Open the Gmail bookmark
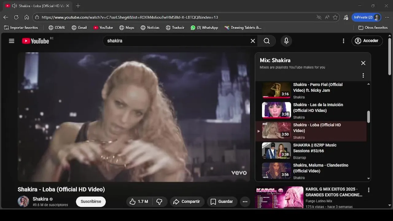 click(x=79, y=28)
